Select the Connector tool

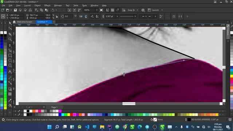click(10, 83)
